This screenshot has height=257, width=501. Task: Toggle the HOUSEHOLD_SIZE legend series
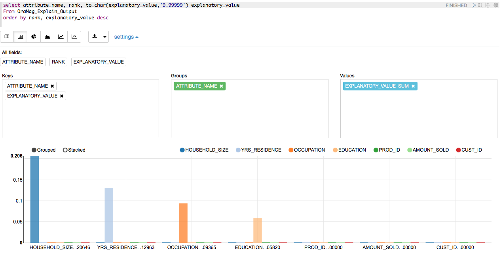click(x=204, y=150)
